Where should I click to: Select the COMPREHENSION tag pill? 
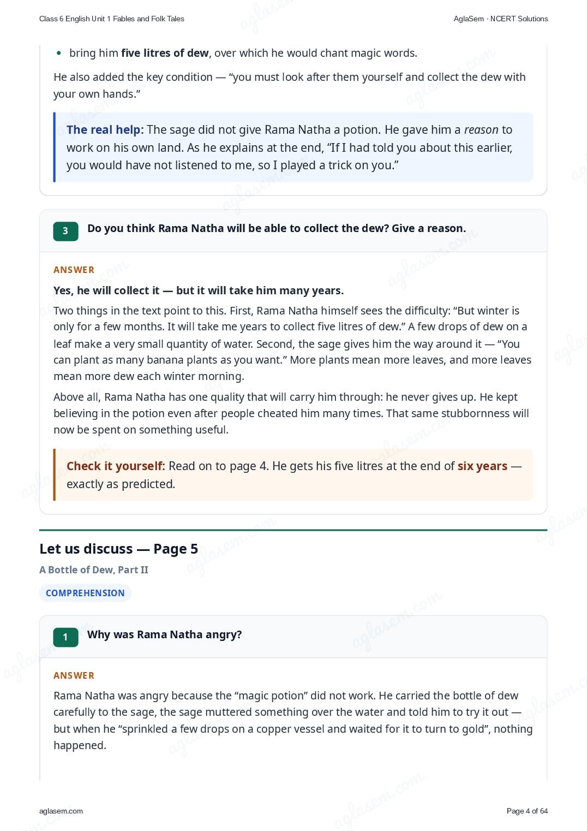(85, 593)
